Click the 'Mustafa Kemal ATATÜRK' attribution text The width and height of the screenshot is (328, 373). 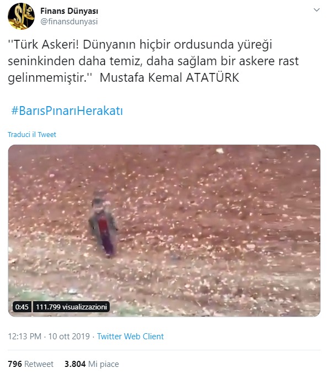point(169,77)
